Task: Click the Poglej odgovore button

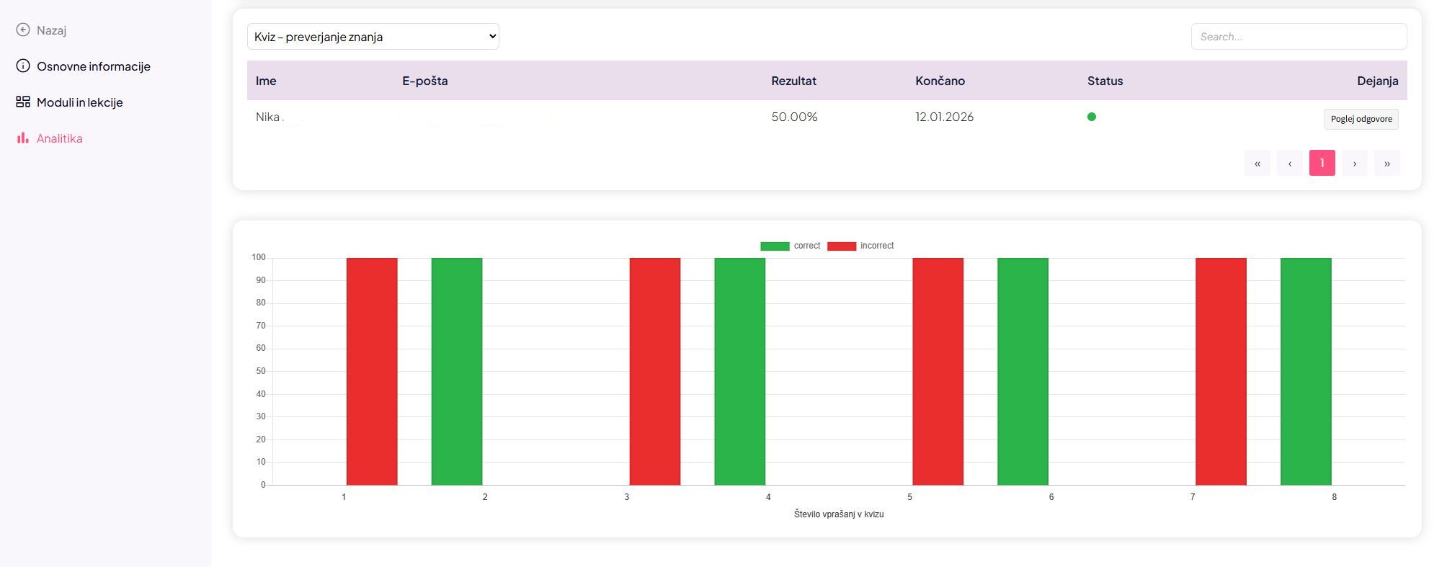Action: [1361, 119]
